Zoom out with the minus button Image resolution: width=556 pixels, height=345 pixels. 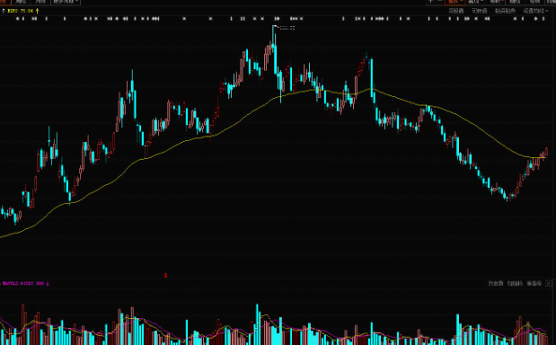(x=440, y=2)
